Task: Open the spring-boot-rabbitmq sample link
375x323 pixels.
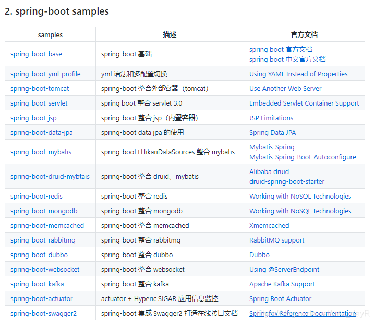Action: (x=43, y=240)
